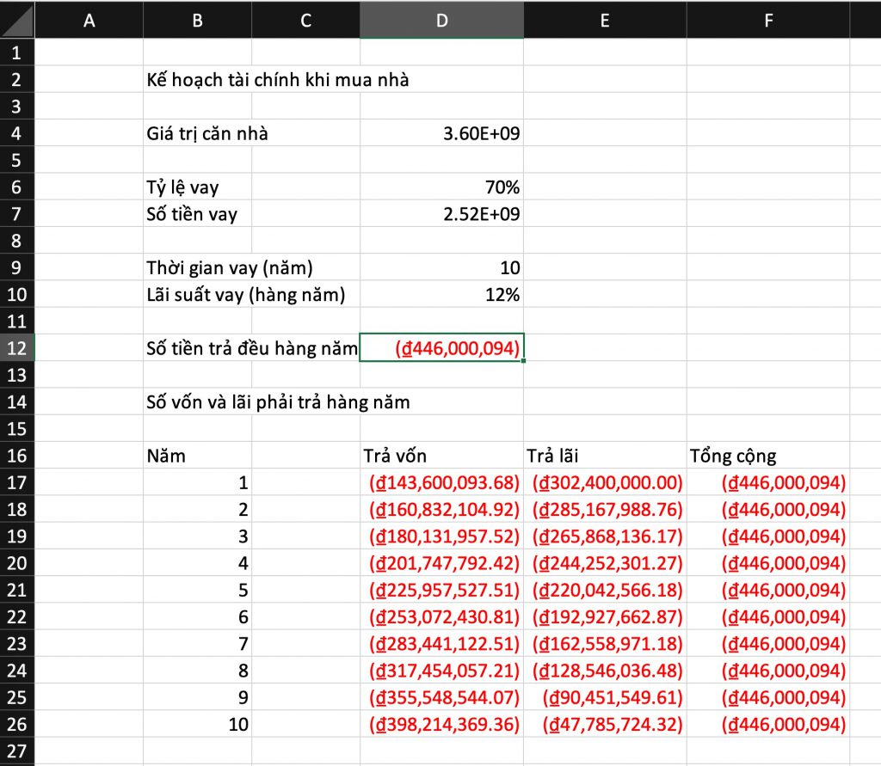881x766 pixels.
Task: Click the 'Trả vốn' column heading
Action: click(395, 456)
